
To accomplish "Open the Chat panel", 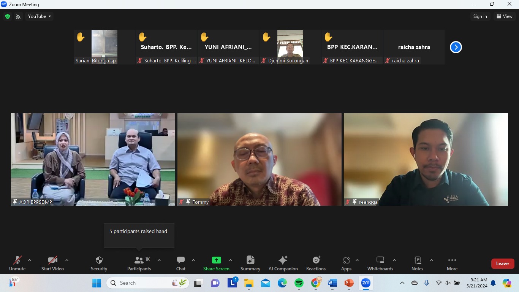I will [181, 263].
